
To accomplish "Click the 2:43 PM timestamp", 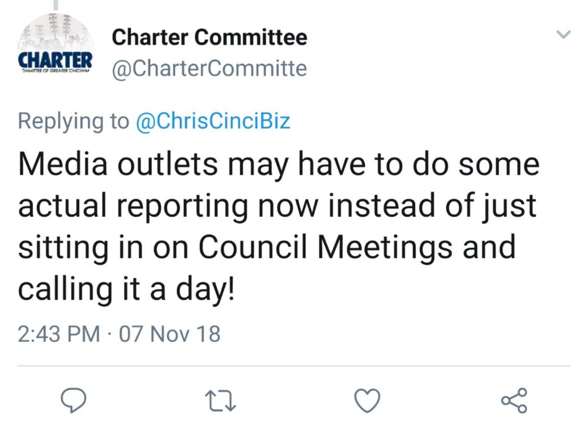I will pos(59,333).
